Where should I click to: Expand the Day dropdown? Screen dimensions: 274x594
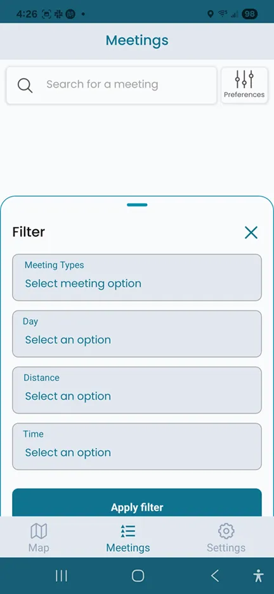coord(137,334)
